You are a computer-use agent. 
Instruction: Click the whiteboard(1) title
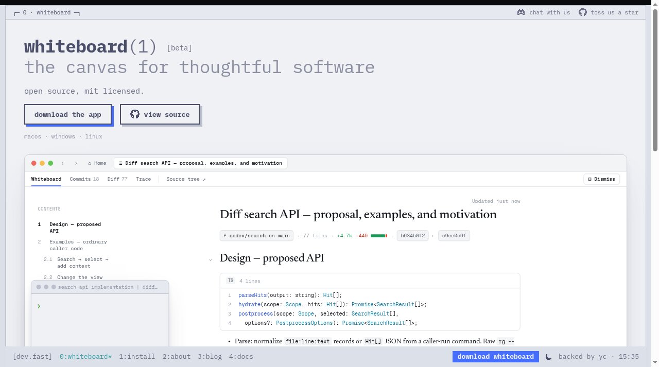tap(91, 47)
